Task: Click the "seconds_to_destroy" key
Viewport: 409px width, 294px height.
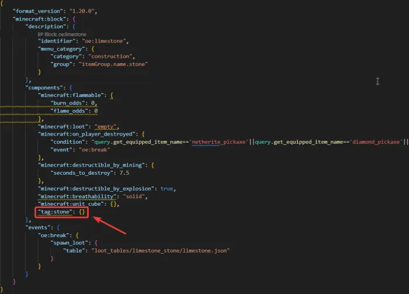Action: [x=82, y=173]
